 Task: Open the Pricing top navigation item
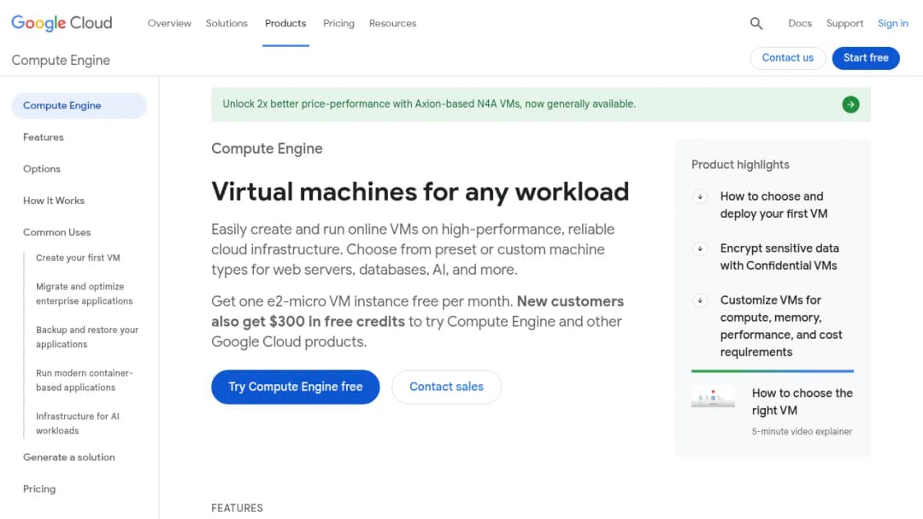pyautogui.click(x=338, y=24)
